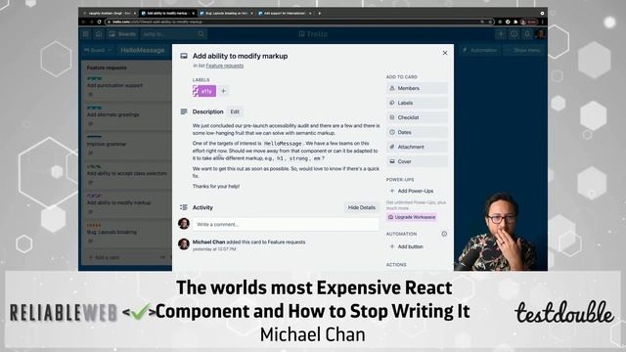Screen dimensions: 626x352
Task: Click Michael Chan's avatar in the activity entry
Action: pyautogui.click(x=184, y=244)
